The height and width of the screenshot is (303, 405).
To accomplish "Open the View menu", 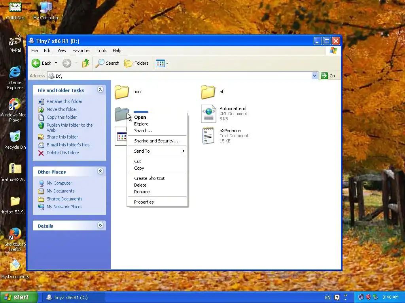I will (x=62, y=50).
